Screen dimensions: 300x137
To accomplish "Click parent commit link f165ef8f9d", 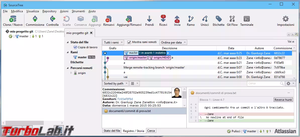I will (125, 99).
